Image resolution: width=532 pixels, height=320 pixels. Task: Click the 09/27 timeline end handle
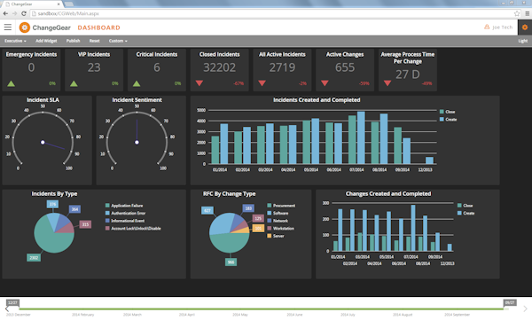510,302
